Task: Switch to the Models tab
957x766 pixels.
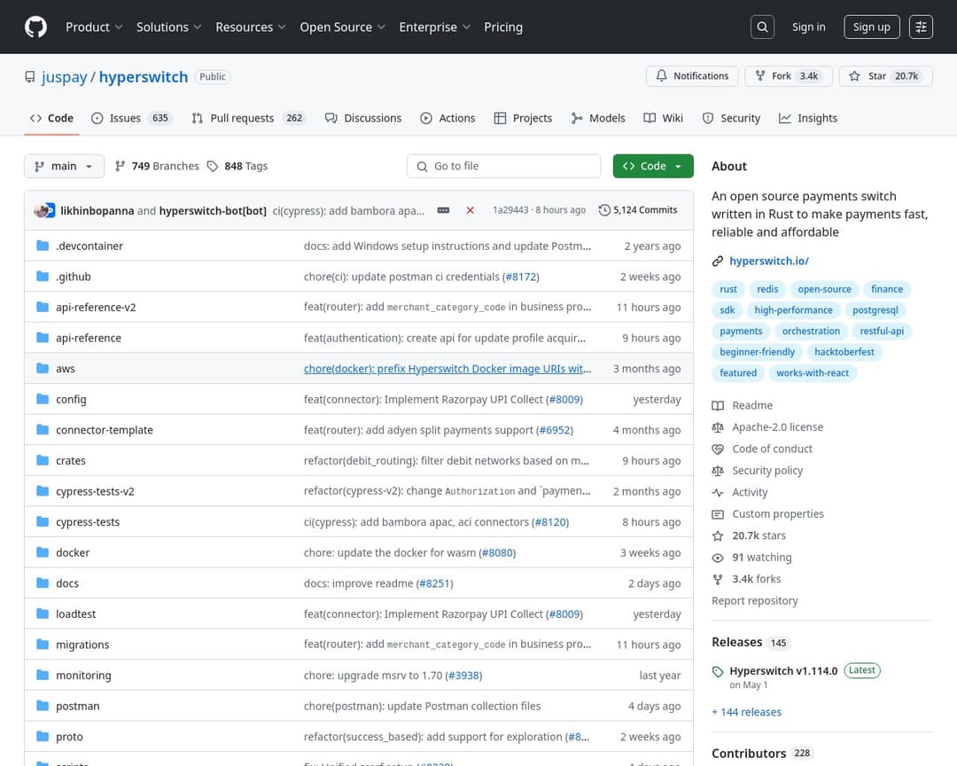Action: coord(597,118)
